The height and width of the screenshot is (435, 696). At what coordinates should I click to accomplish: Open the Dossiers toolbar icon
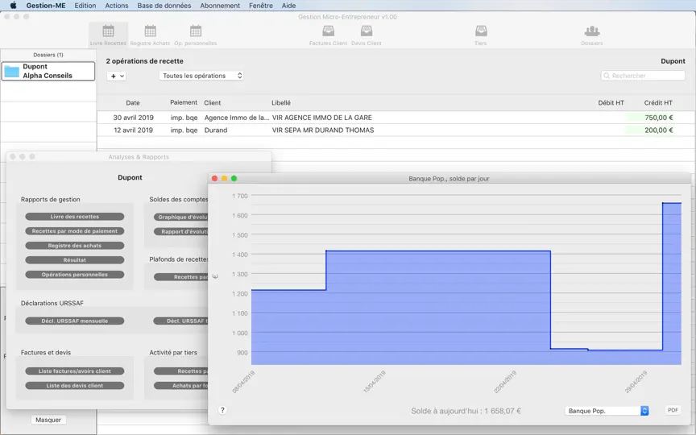(592, 35)
